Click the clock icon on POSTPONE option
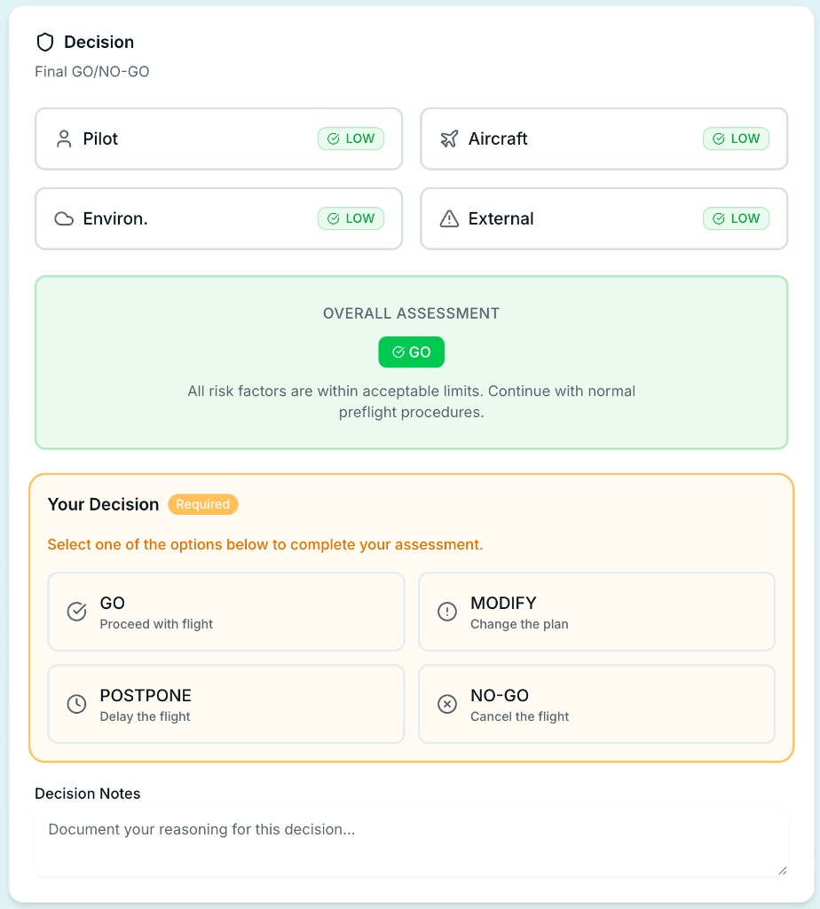This screenshot has height=909, width=820. (76, 704)
